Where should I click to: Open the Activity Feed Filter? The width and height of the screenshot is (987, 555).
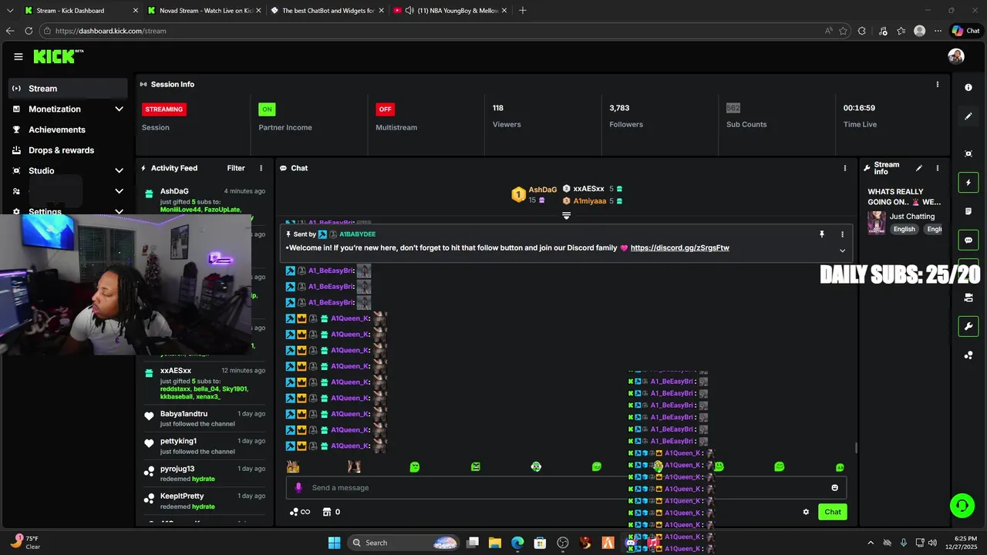[x=236, y=168]
